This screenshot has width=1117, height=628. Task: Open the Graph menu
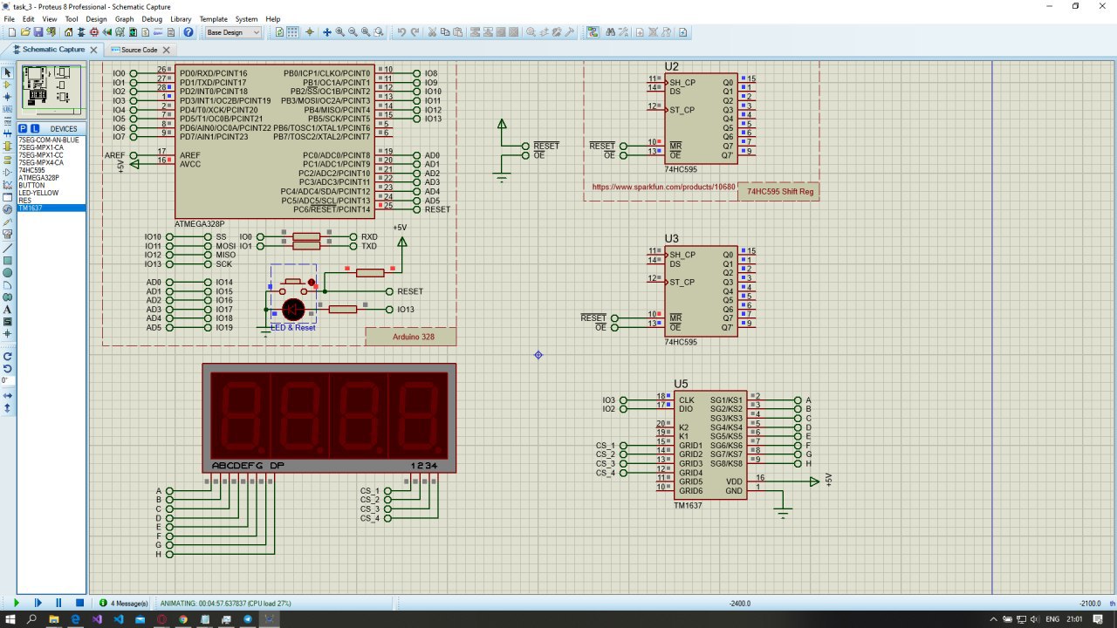pyautogui.click(x=125, y=18)
